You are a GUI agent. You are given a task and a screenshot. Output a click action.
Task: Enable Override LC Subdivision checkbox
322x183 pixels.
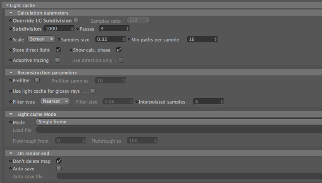point(76,21)
